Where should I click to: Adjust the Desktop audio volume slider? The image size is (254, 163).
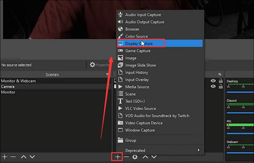(239, 91)
